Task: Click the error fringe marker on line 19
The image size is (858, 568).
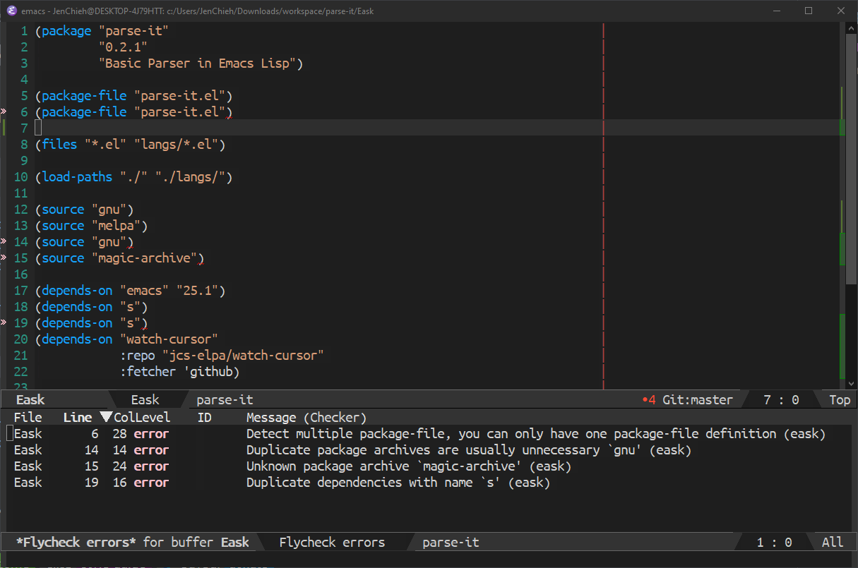Action: 3,323
